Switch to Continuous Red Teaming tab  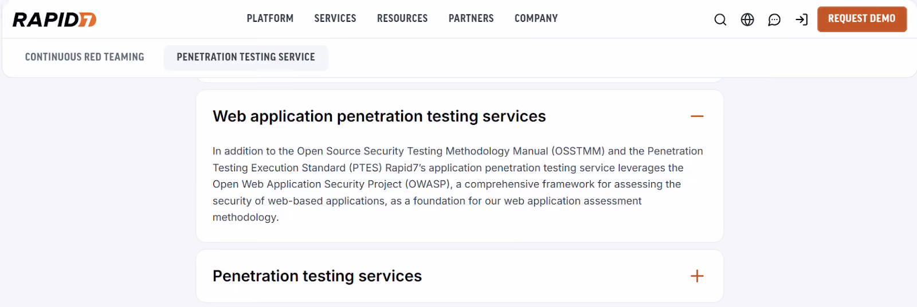85,57
